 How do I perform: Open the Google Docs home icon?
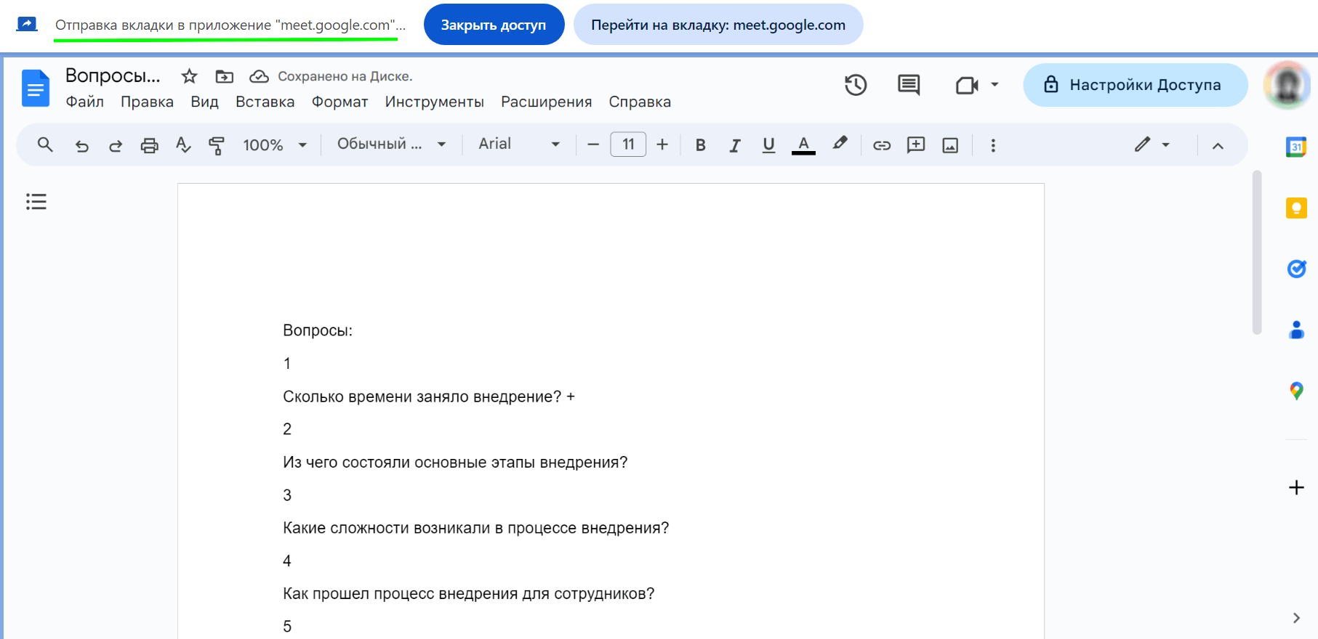click(x=36, y=89)
